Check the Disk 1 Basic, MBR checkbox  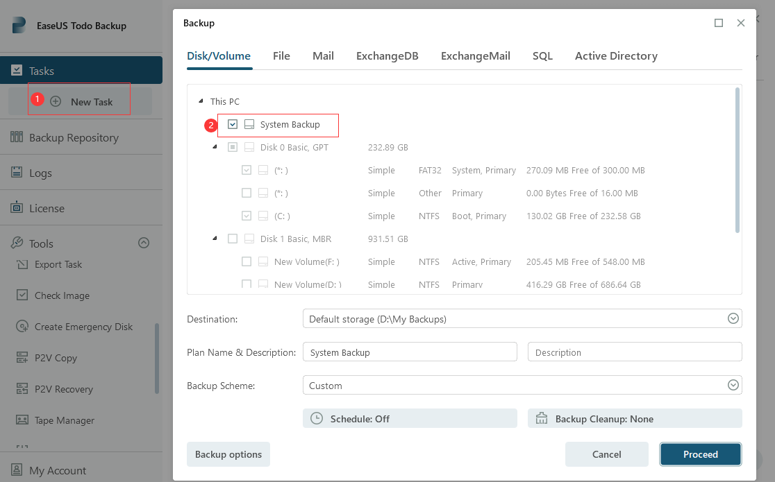pyautogui.click(x=233, y=239)
